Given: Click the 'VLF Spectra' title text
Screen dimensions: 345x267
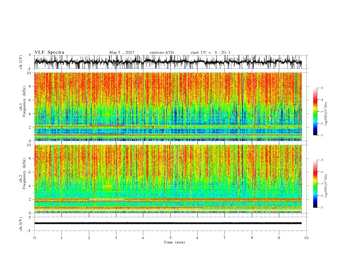Looking at the screenshot, I should pos(49,52).
